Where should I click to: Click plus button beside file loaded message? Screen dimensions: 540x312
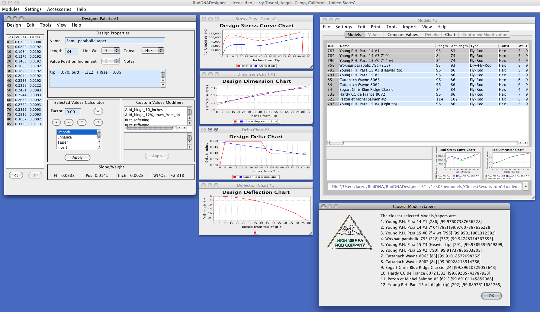coord(526,186)
